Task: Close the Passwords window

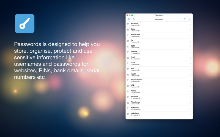Action: click(x=127, y=15)
